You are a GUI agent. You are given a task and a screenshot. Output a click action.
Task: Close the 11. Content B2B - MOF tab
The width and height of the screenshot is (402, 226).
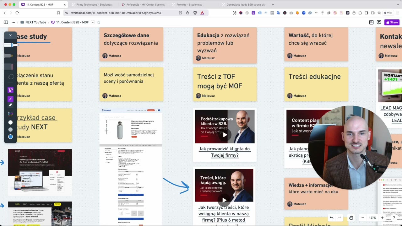[65, 5]
